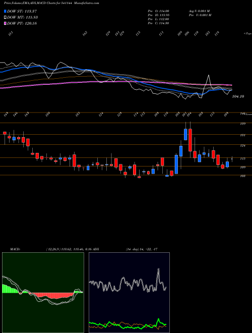Viewport: 252px width, 333px height.
Task: Click the 124 price axis label
Action: click(x=243, y=146)
